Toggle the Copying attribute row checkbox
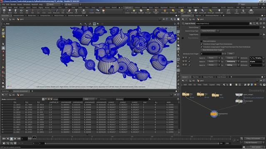The height and width of the screenshot is (149, 266). (x=190, y=58)
